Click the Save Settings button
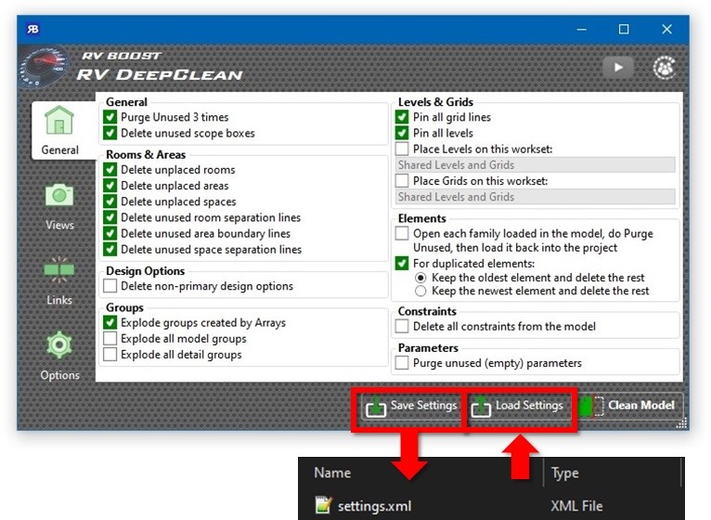The height and width of the screenshot is (520, 711). pos(411,406)
